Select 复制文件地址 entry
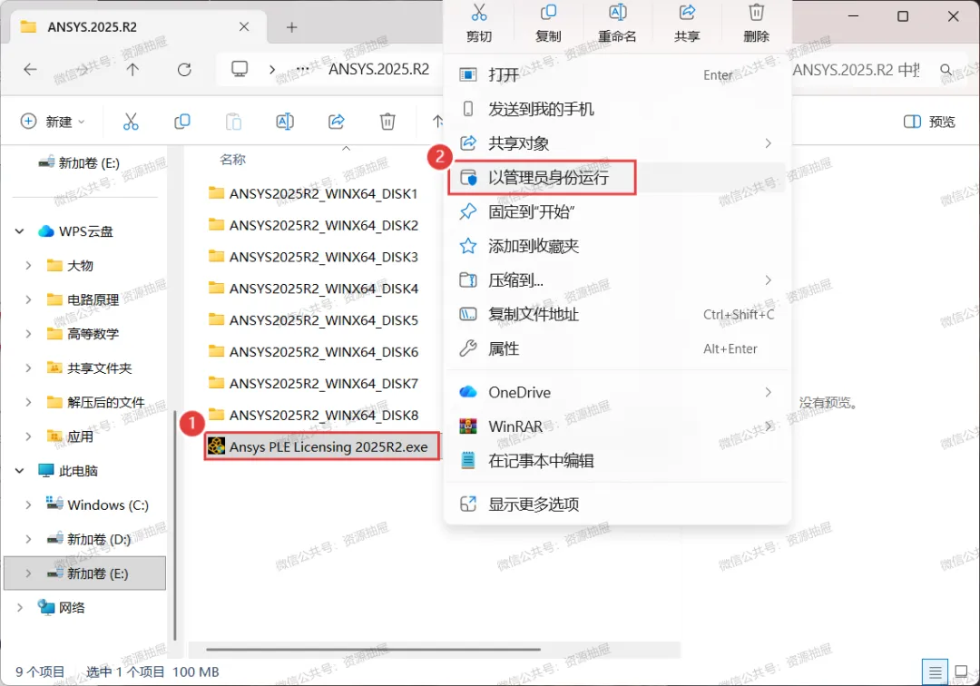980x686 pixels. pos(617,314)
